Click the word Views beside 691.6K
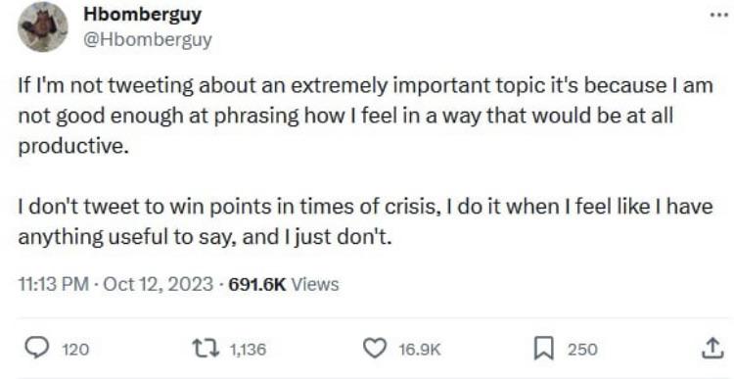The height and width of the screenshot is (379, 734). 315,284
